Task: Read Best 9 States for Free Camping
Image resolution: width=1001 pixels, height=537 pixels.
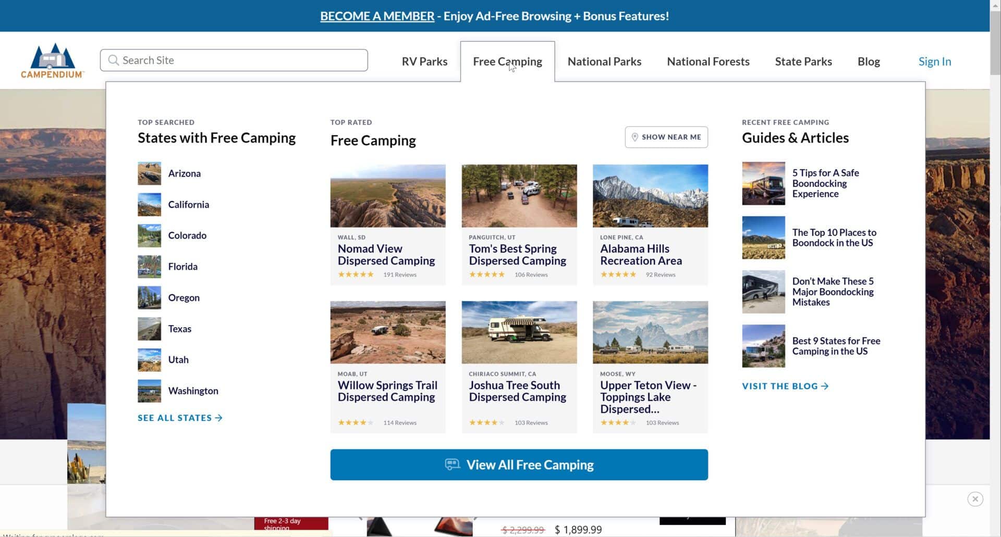Action: [836, 346]
